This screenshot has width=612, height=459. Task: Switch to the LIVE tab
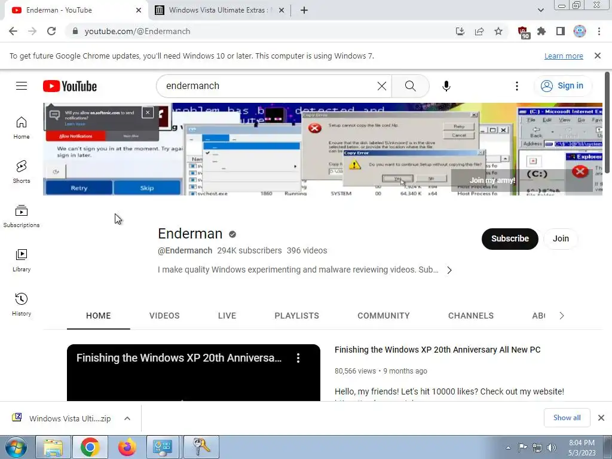tap(227, 316)
